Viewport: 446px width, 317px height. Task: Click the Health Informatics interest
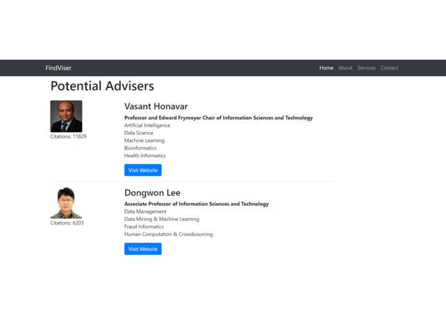pos(145,156)
